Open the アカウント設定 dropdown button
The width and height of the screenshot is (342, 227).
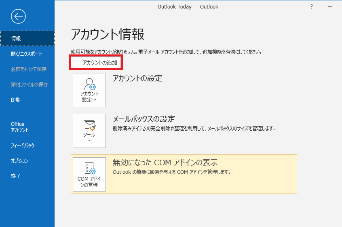click(x=89, y=90)
